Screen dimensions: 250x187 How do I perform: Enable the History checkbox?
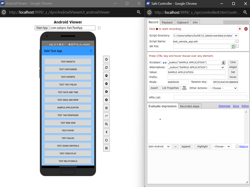coord(237,146)
